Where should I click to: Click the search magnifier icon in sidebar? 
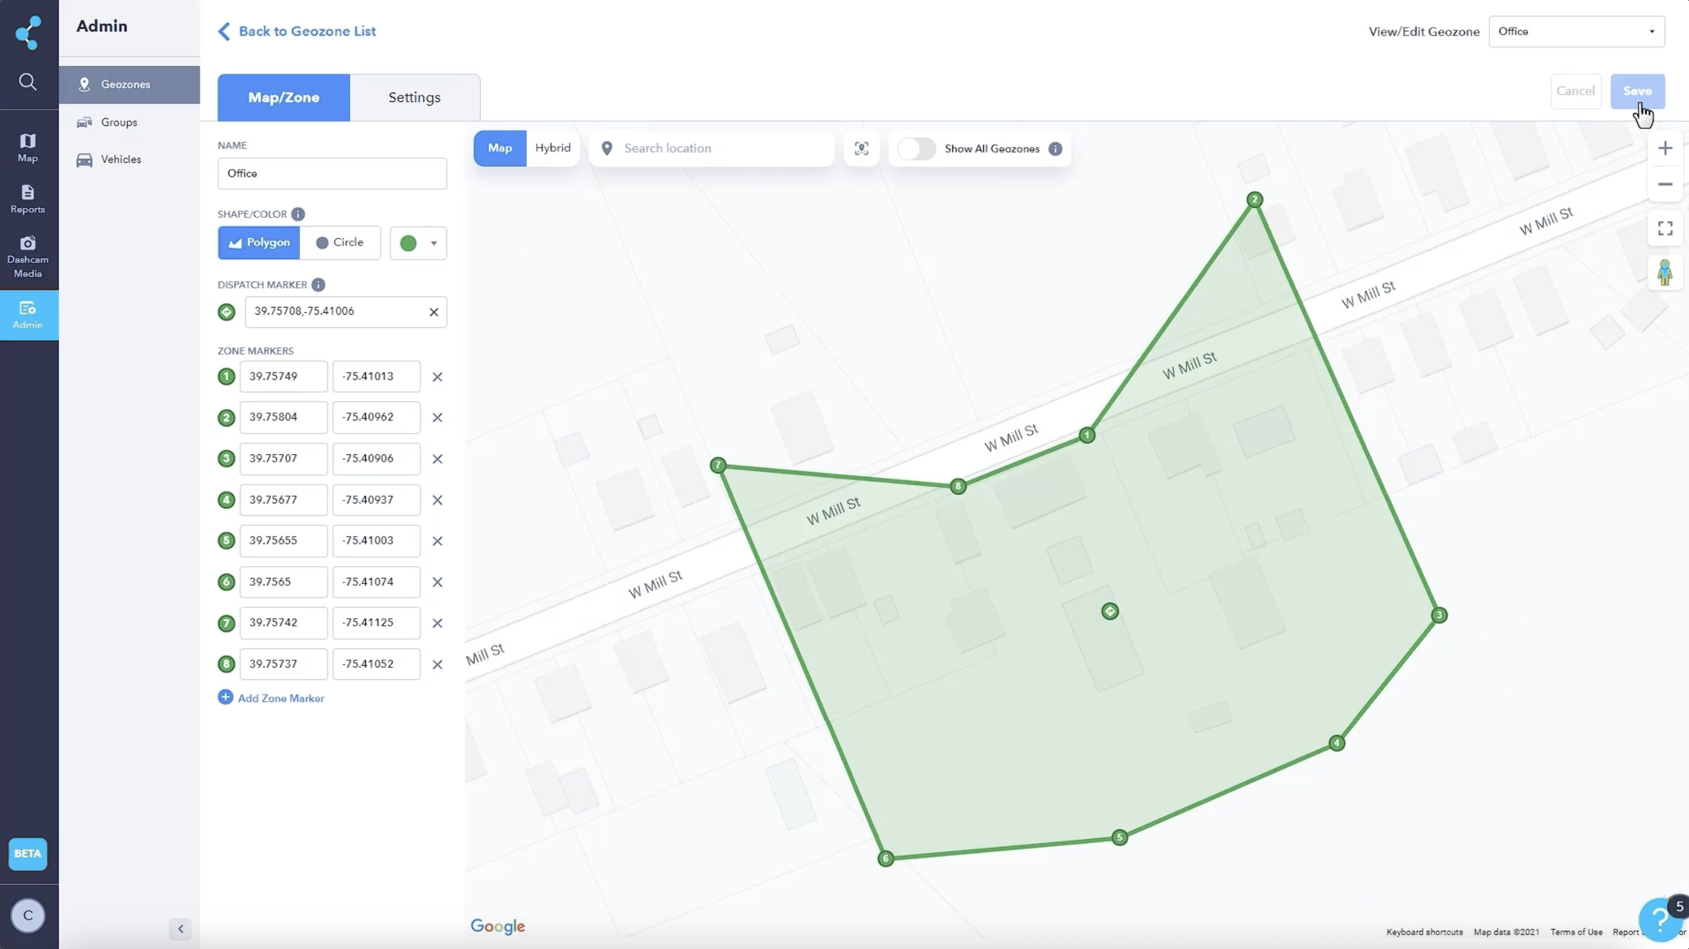click(x=27, y=82)
